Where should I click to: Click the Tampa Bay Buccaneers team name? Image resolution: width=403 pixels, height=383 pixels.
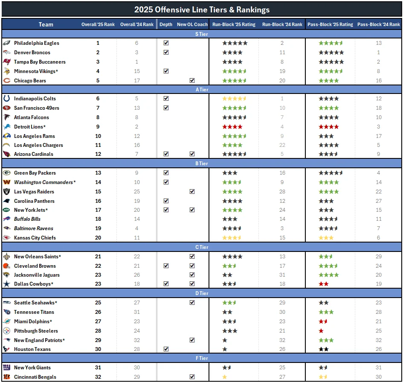pyautogui.click(x=40, y=62)
